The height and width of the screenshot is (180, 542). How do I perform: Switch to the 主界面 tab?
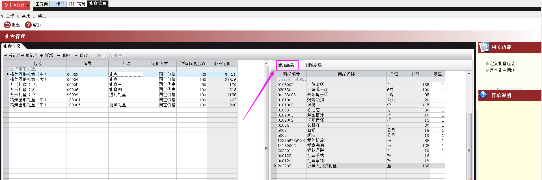42,4
